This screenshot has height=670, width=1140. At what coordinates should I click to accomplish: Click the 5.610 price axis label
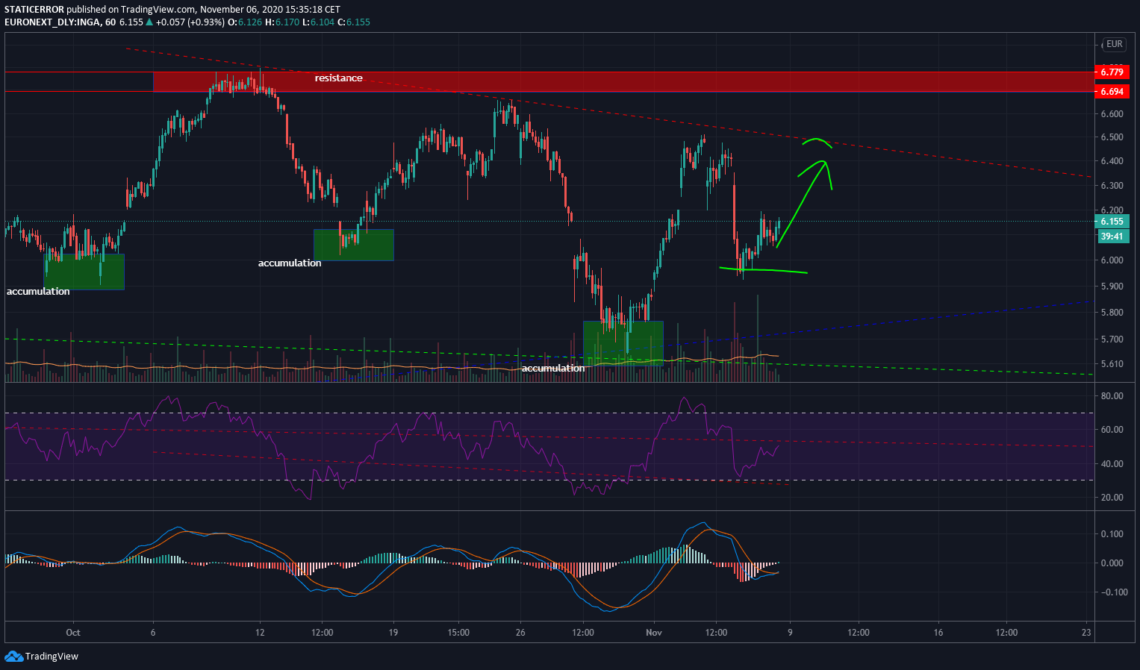pyautogui.click(x=1112, y=364)
